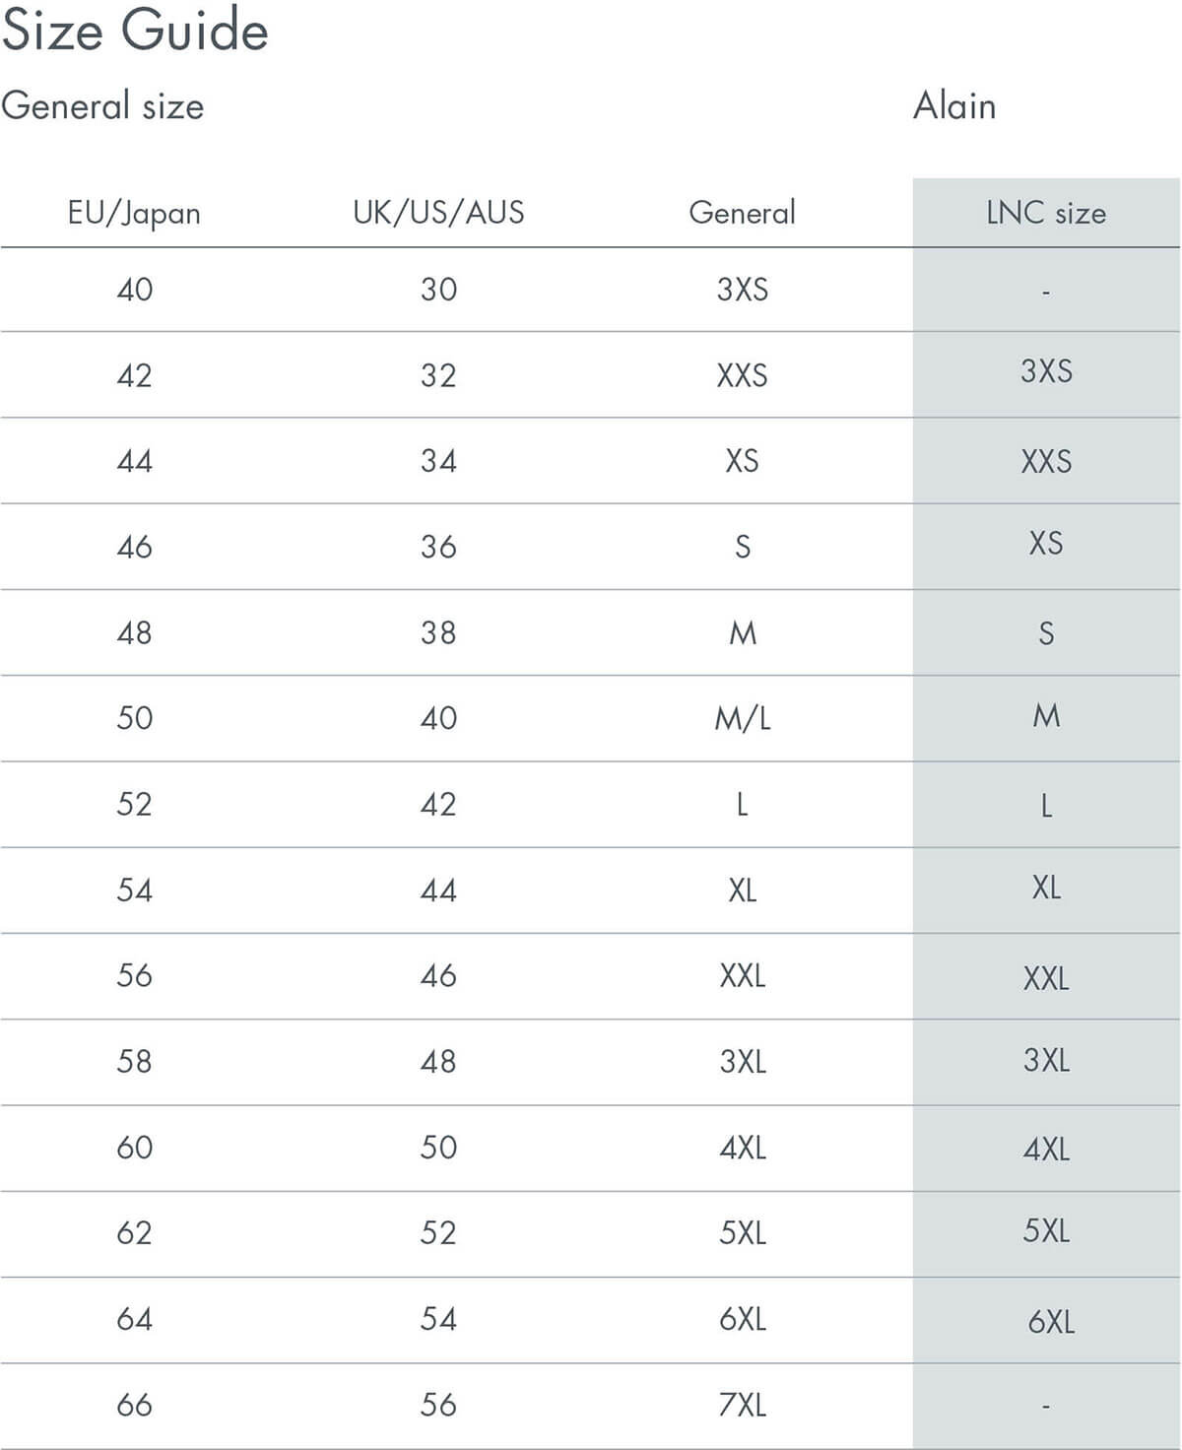The height and width of the screenshot is (1450, 1182).
Task: Click the 4XL cell in General column
Action: pyautogui.click(x=743, y=1148)
